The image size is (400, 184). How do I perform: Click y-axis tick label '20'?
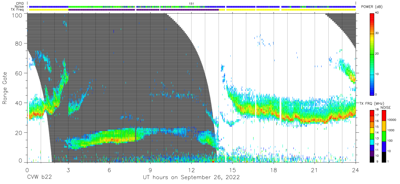(19, 133)
